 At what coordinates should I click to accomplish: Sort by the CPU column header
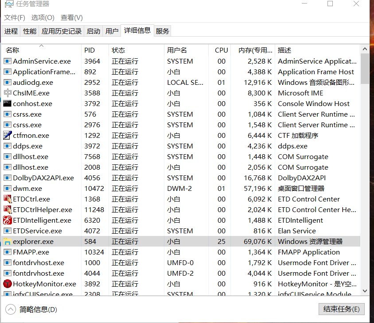tap(220, 50)
